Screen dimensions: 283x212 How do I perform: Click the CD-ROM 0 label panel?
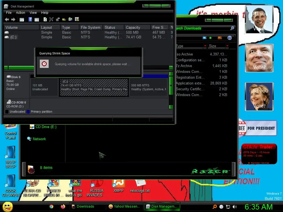[17, 104]
